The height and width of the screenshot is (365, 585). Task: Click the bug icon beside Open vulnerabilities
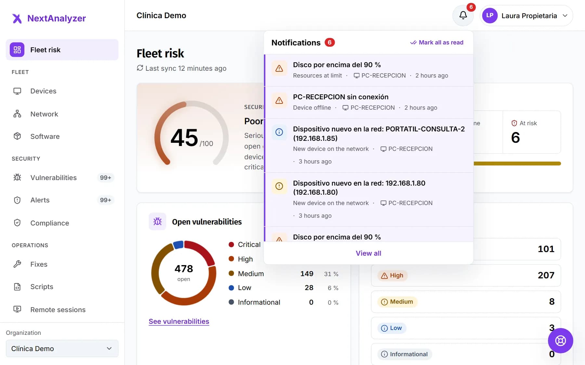click(x=157, y=222)
